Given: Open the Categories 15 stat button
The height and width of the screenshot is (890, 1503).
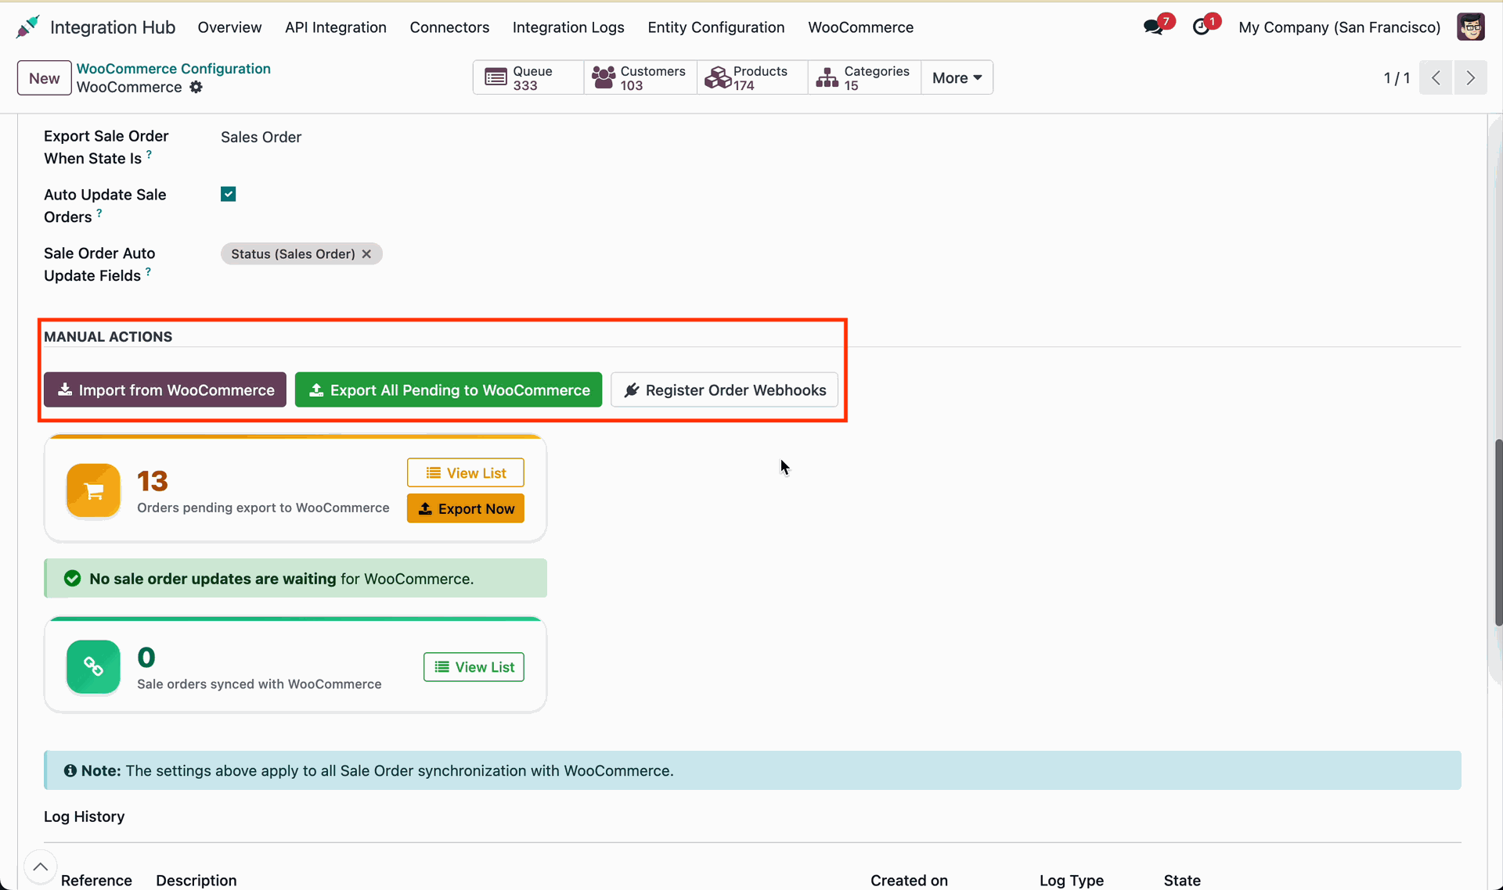Looking at the screenshot, I should [864, 77].
